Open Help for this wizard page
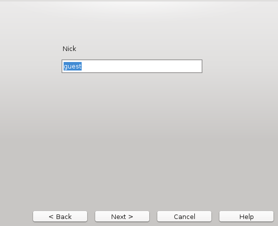This screenshot has width=278, height=226. pyautogui.click(x=246, y=216)
